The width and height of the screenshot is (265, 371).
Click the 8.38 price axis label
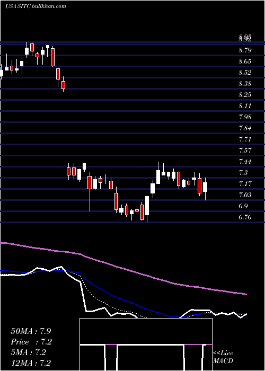point(245,84)
